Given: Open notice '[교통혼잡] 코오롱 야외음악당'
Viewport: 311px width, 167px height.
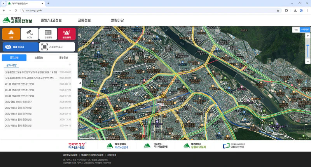Looking at the screenshot, I should pyautogui.click(x=31, y=72).
